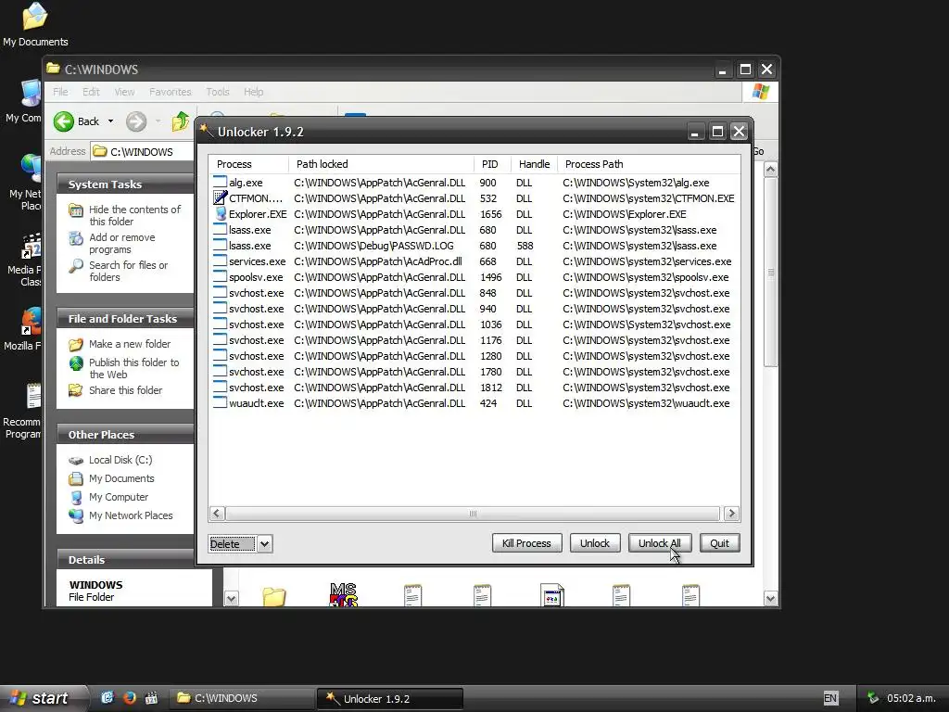
Task: Click the Unlock All button
Action: (x=660, y=543)
